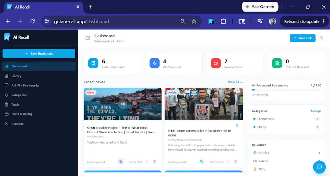Image resolution: width=330 pixels, height=176 pixels.
Task: Click AI process icon on Nicobar card
Action: click(120, 162)
